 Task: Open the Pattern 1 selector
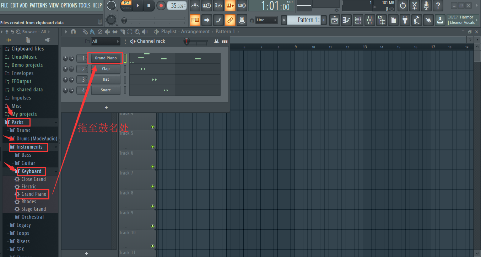coord(304,20)
